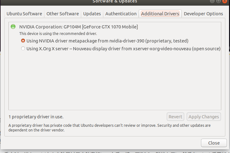Open the Other Software tab
Image resolution: width=230 pixels, height=153 pixels.
(63, 14)
